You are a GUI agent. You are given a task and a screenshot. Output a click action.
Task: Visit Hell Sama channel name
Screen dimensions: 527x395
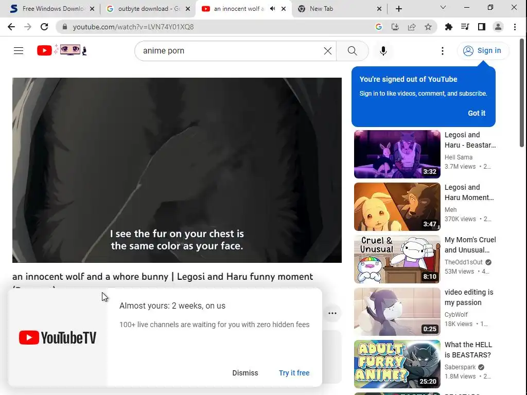pos(459,157)
